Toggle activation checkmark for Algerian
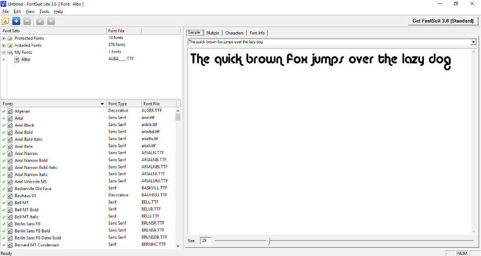The image size is (481, 256). [4, 112]
